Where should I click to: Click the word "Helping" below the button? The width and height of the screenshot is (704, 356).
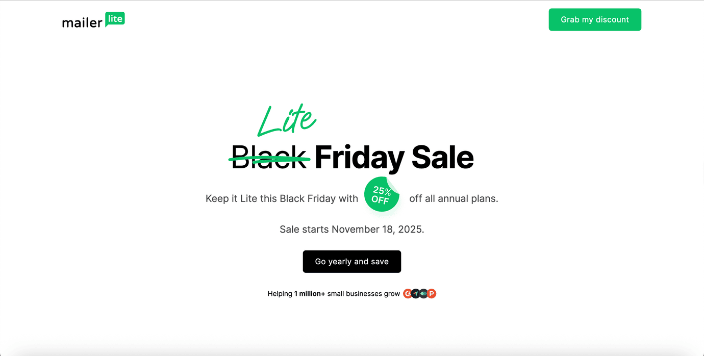click(280, 294)
